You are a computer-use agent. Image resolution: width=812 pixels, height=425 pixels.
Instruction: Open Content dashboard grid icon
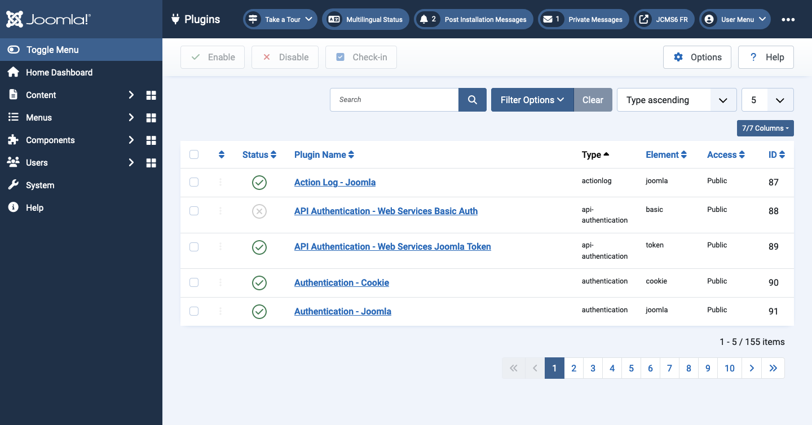(x=151, y=95)
